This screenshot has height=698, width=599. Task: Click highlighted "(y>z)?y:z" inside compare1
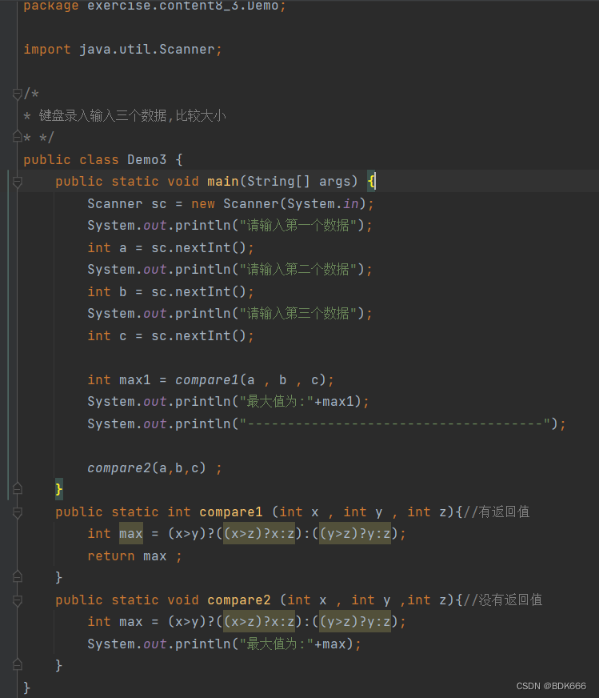355,533
